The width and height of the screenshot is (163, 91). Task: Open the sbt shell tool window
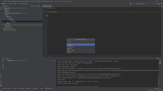coord(36,88)
